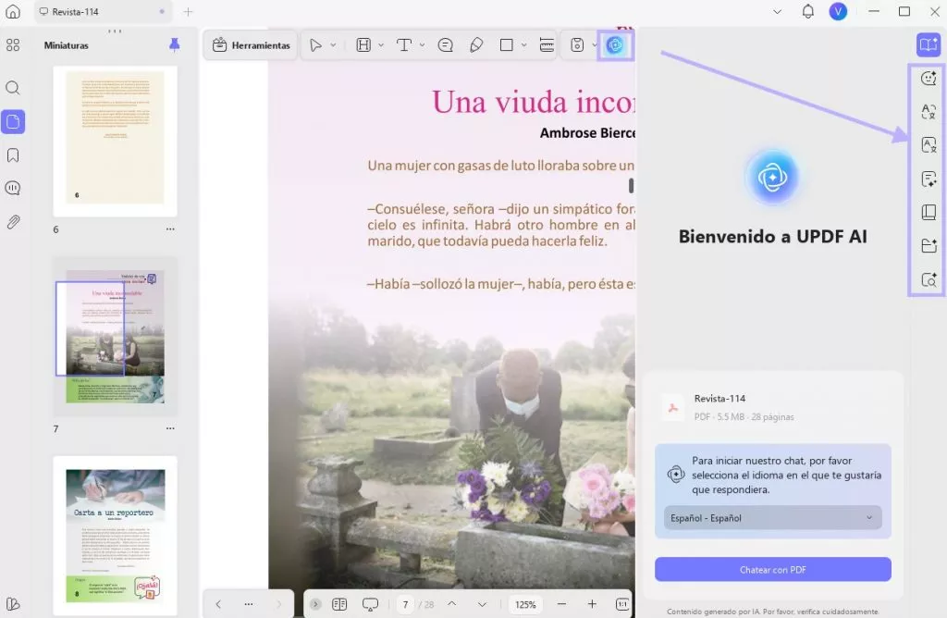
Task: Go to the home screen icon
Action: tap(13, 11)
